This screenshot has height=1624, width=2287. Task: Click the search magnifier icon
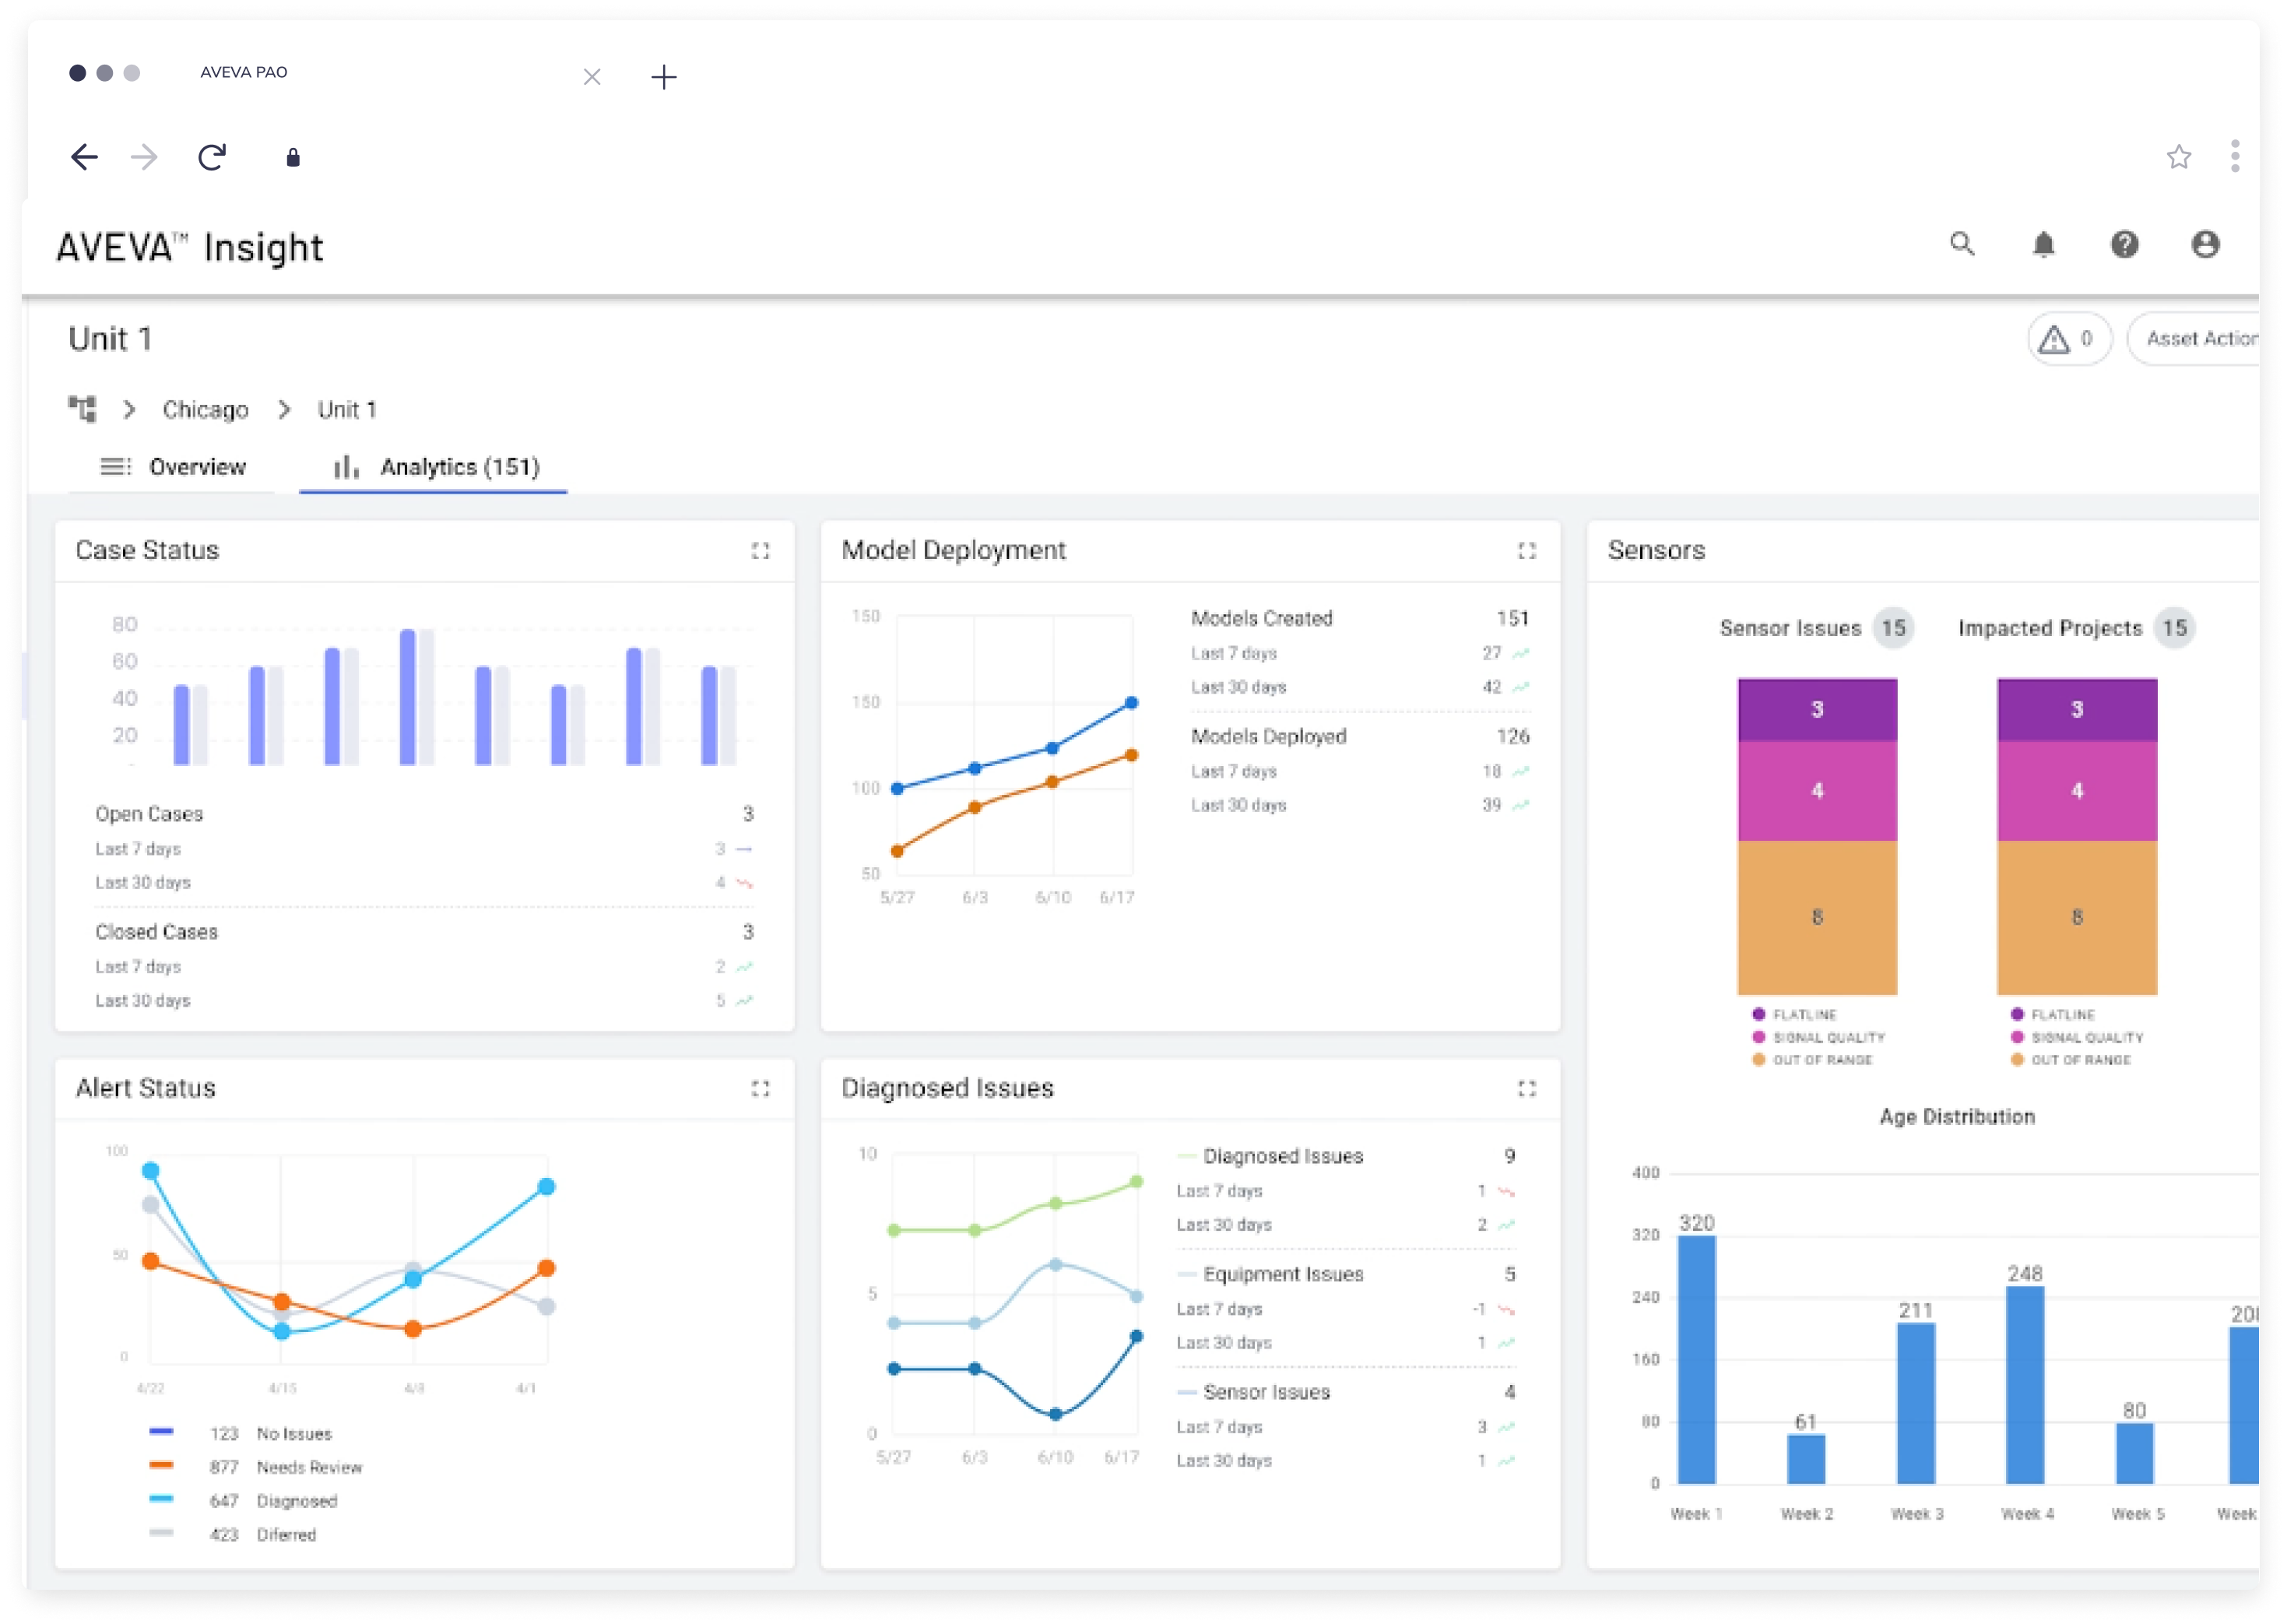(x=1961, y=244)
